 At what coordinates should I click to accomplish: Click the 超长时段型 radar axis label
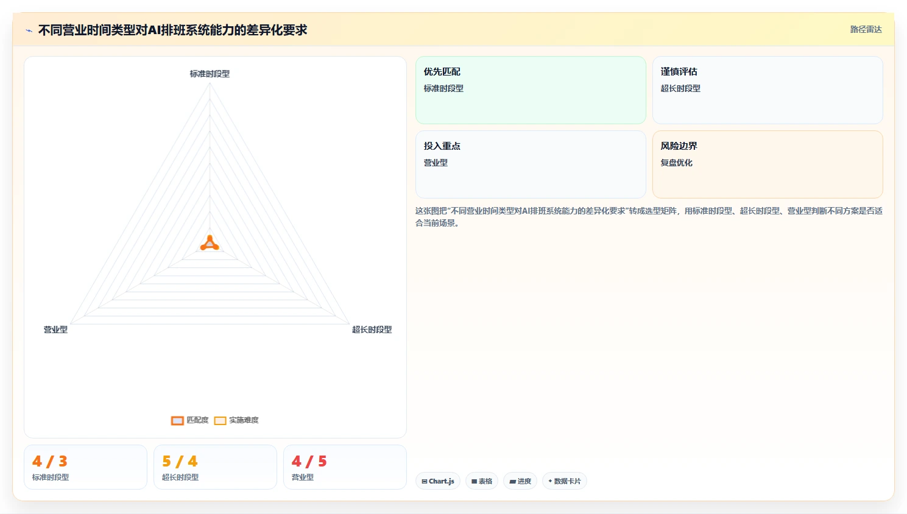point(372,329)
